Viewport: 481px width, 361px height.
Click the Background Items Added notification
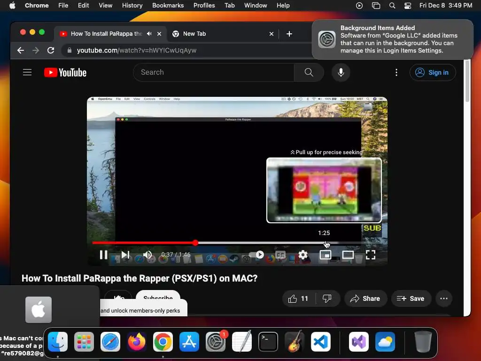point(393,39)
